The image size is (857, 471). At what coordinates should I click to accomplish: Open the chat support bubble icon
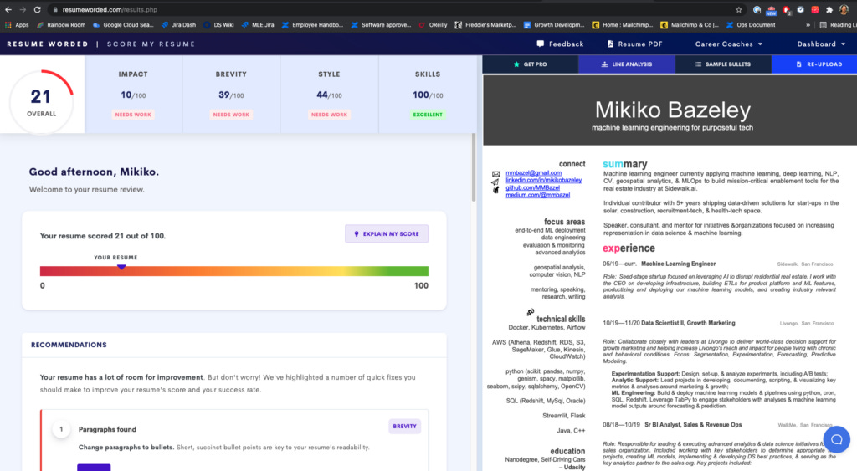pyautogui.click(x=836, y=439)
